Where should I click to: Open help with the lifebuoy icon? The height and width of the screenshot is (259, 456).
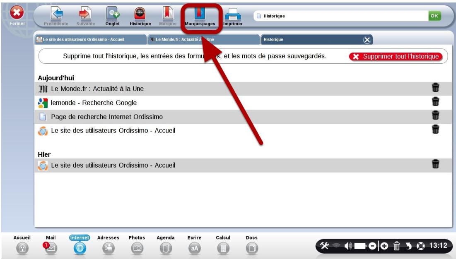(420, 246)
